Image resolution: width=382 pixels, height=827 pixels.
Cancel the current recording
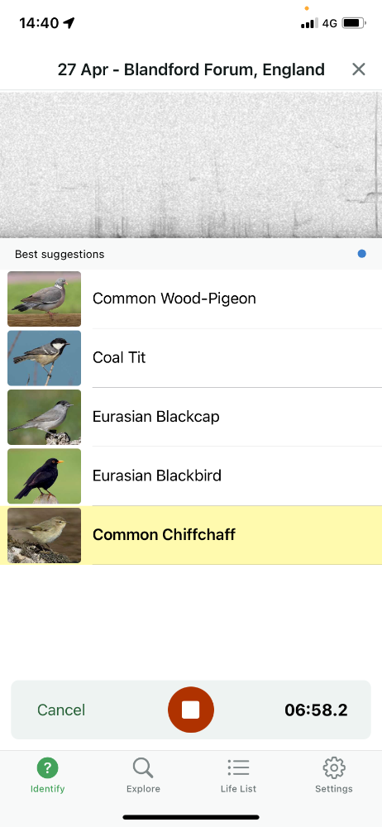click(61, 710)
